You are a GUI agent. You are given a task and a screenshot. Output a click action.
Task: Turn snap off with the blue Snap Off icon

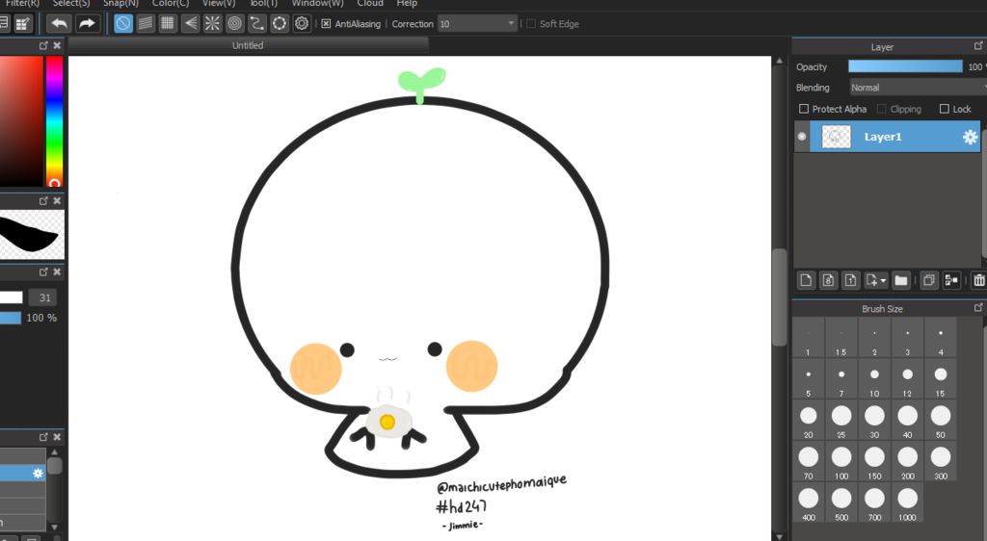click(x=123, y=24)
